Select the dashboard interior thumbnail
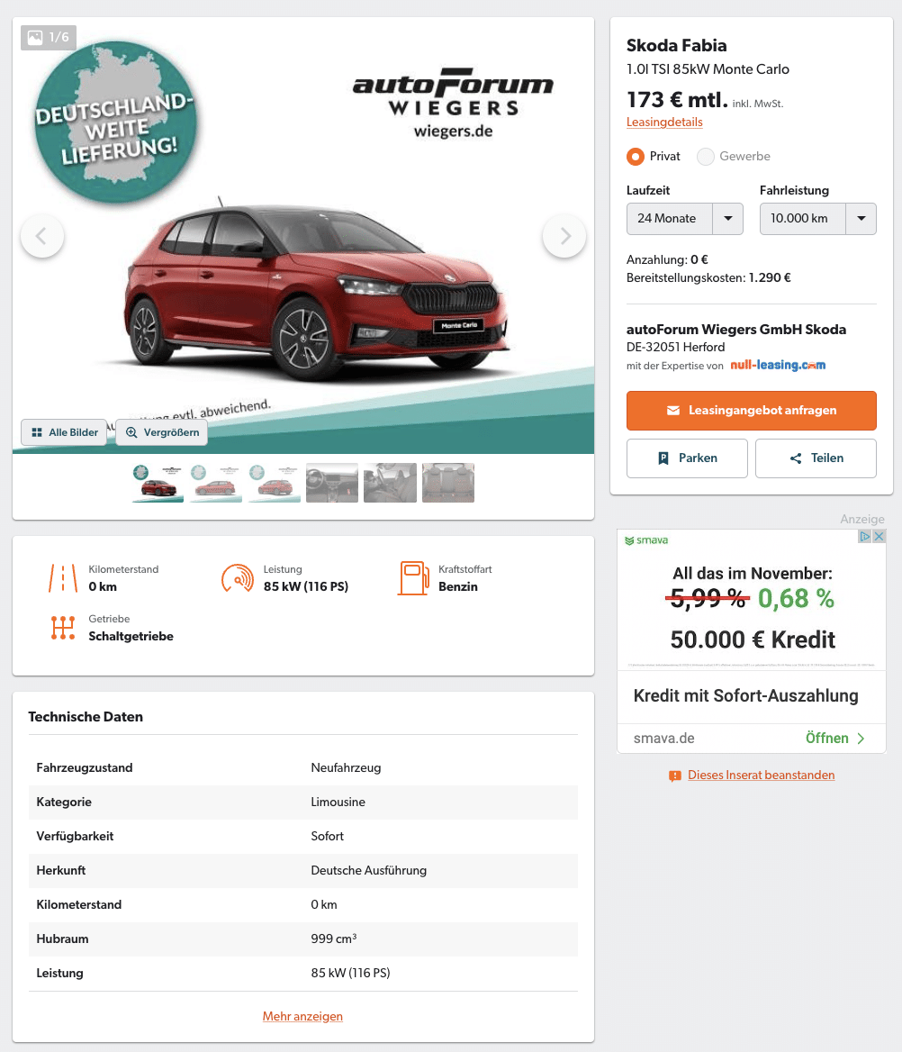Viewport: 902px width, 1052px height. (332, 483)
